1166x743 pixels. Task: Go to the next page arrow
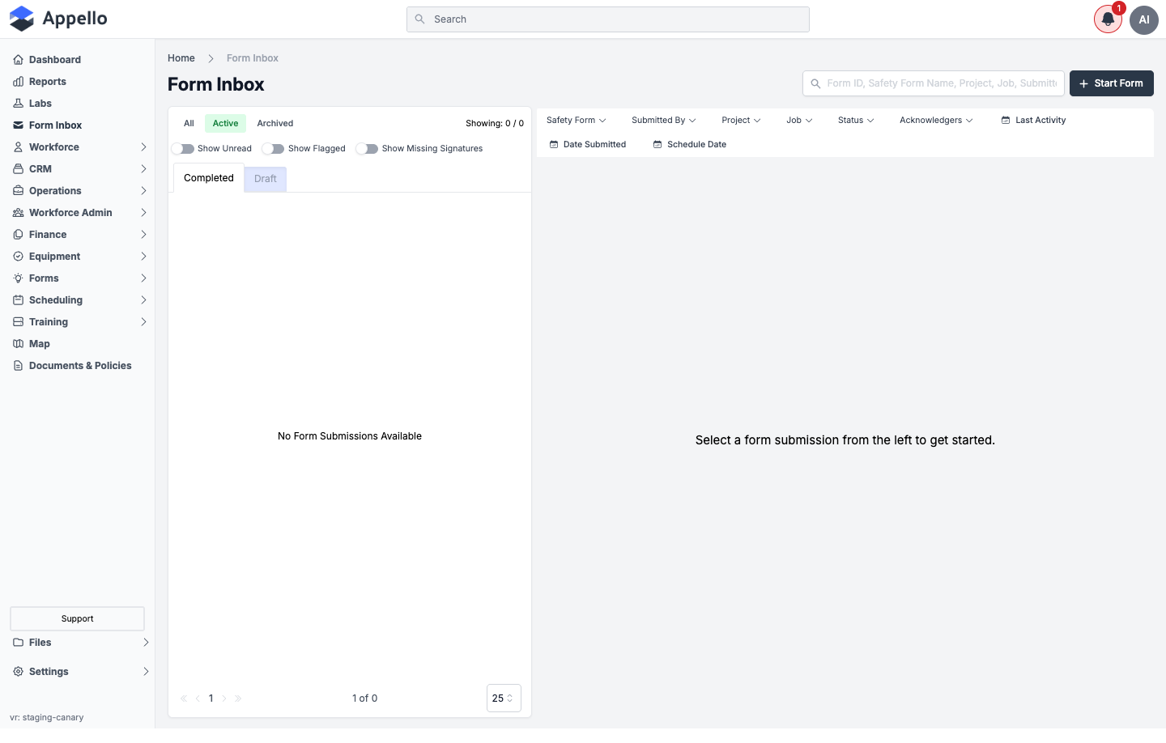click(224, 698)
